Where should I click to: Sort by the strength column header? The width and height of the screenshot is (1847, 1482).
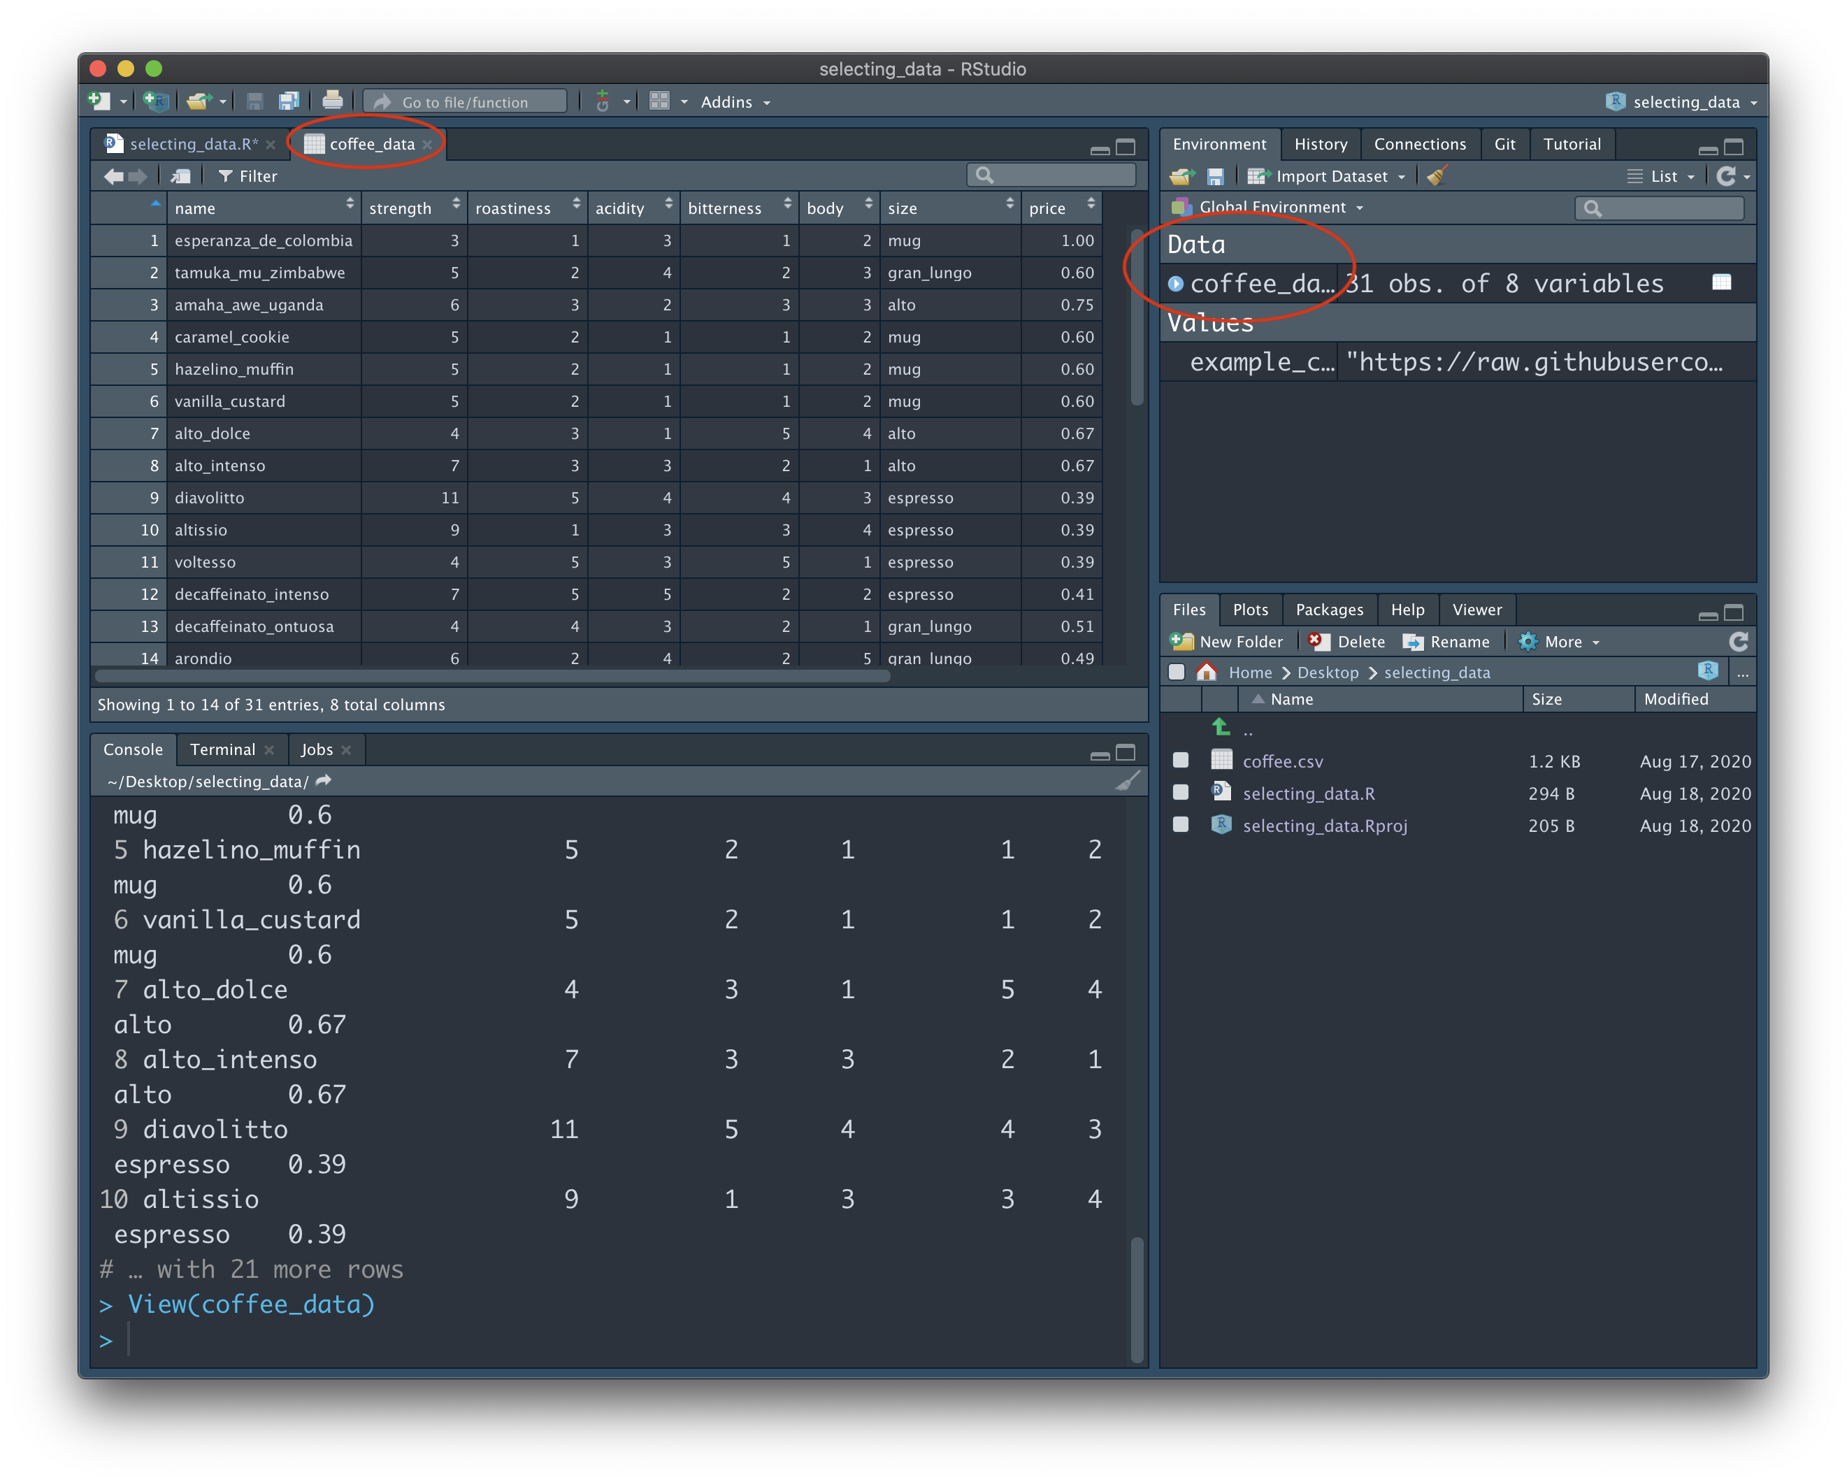point(415,208)
